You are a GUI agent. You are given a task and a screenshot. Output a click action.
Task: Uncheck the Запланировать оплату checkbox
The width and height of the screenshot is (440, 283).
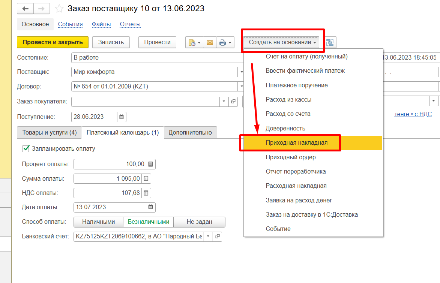click(26, 148)
